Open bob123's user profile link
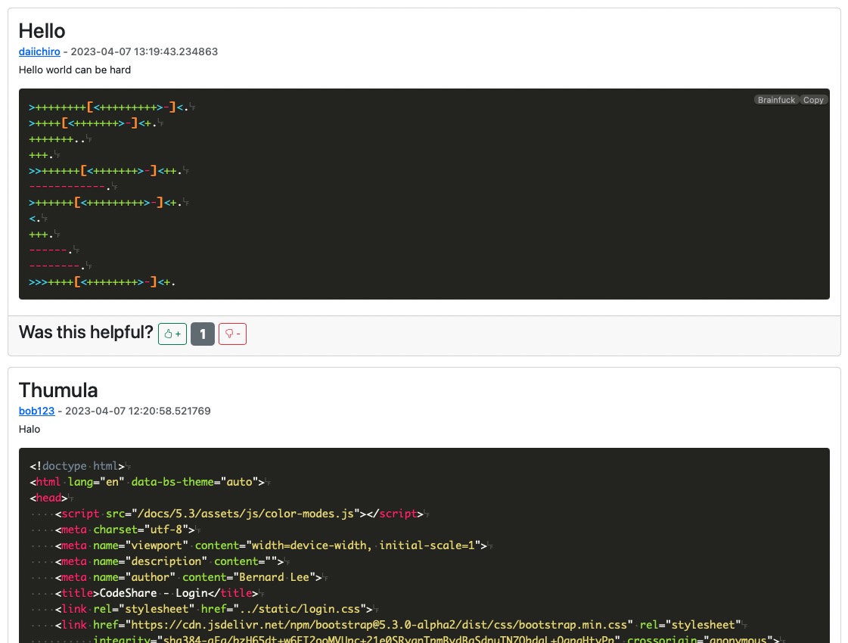 pyautogui.click(x=37, y=411)
